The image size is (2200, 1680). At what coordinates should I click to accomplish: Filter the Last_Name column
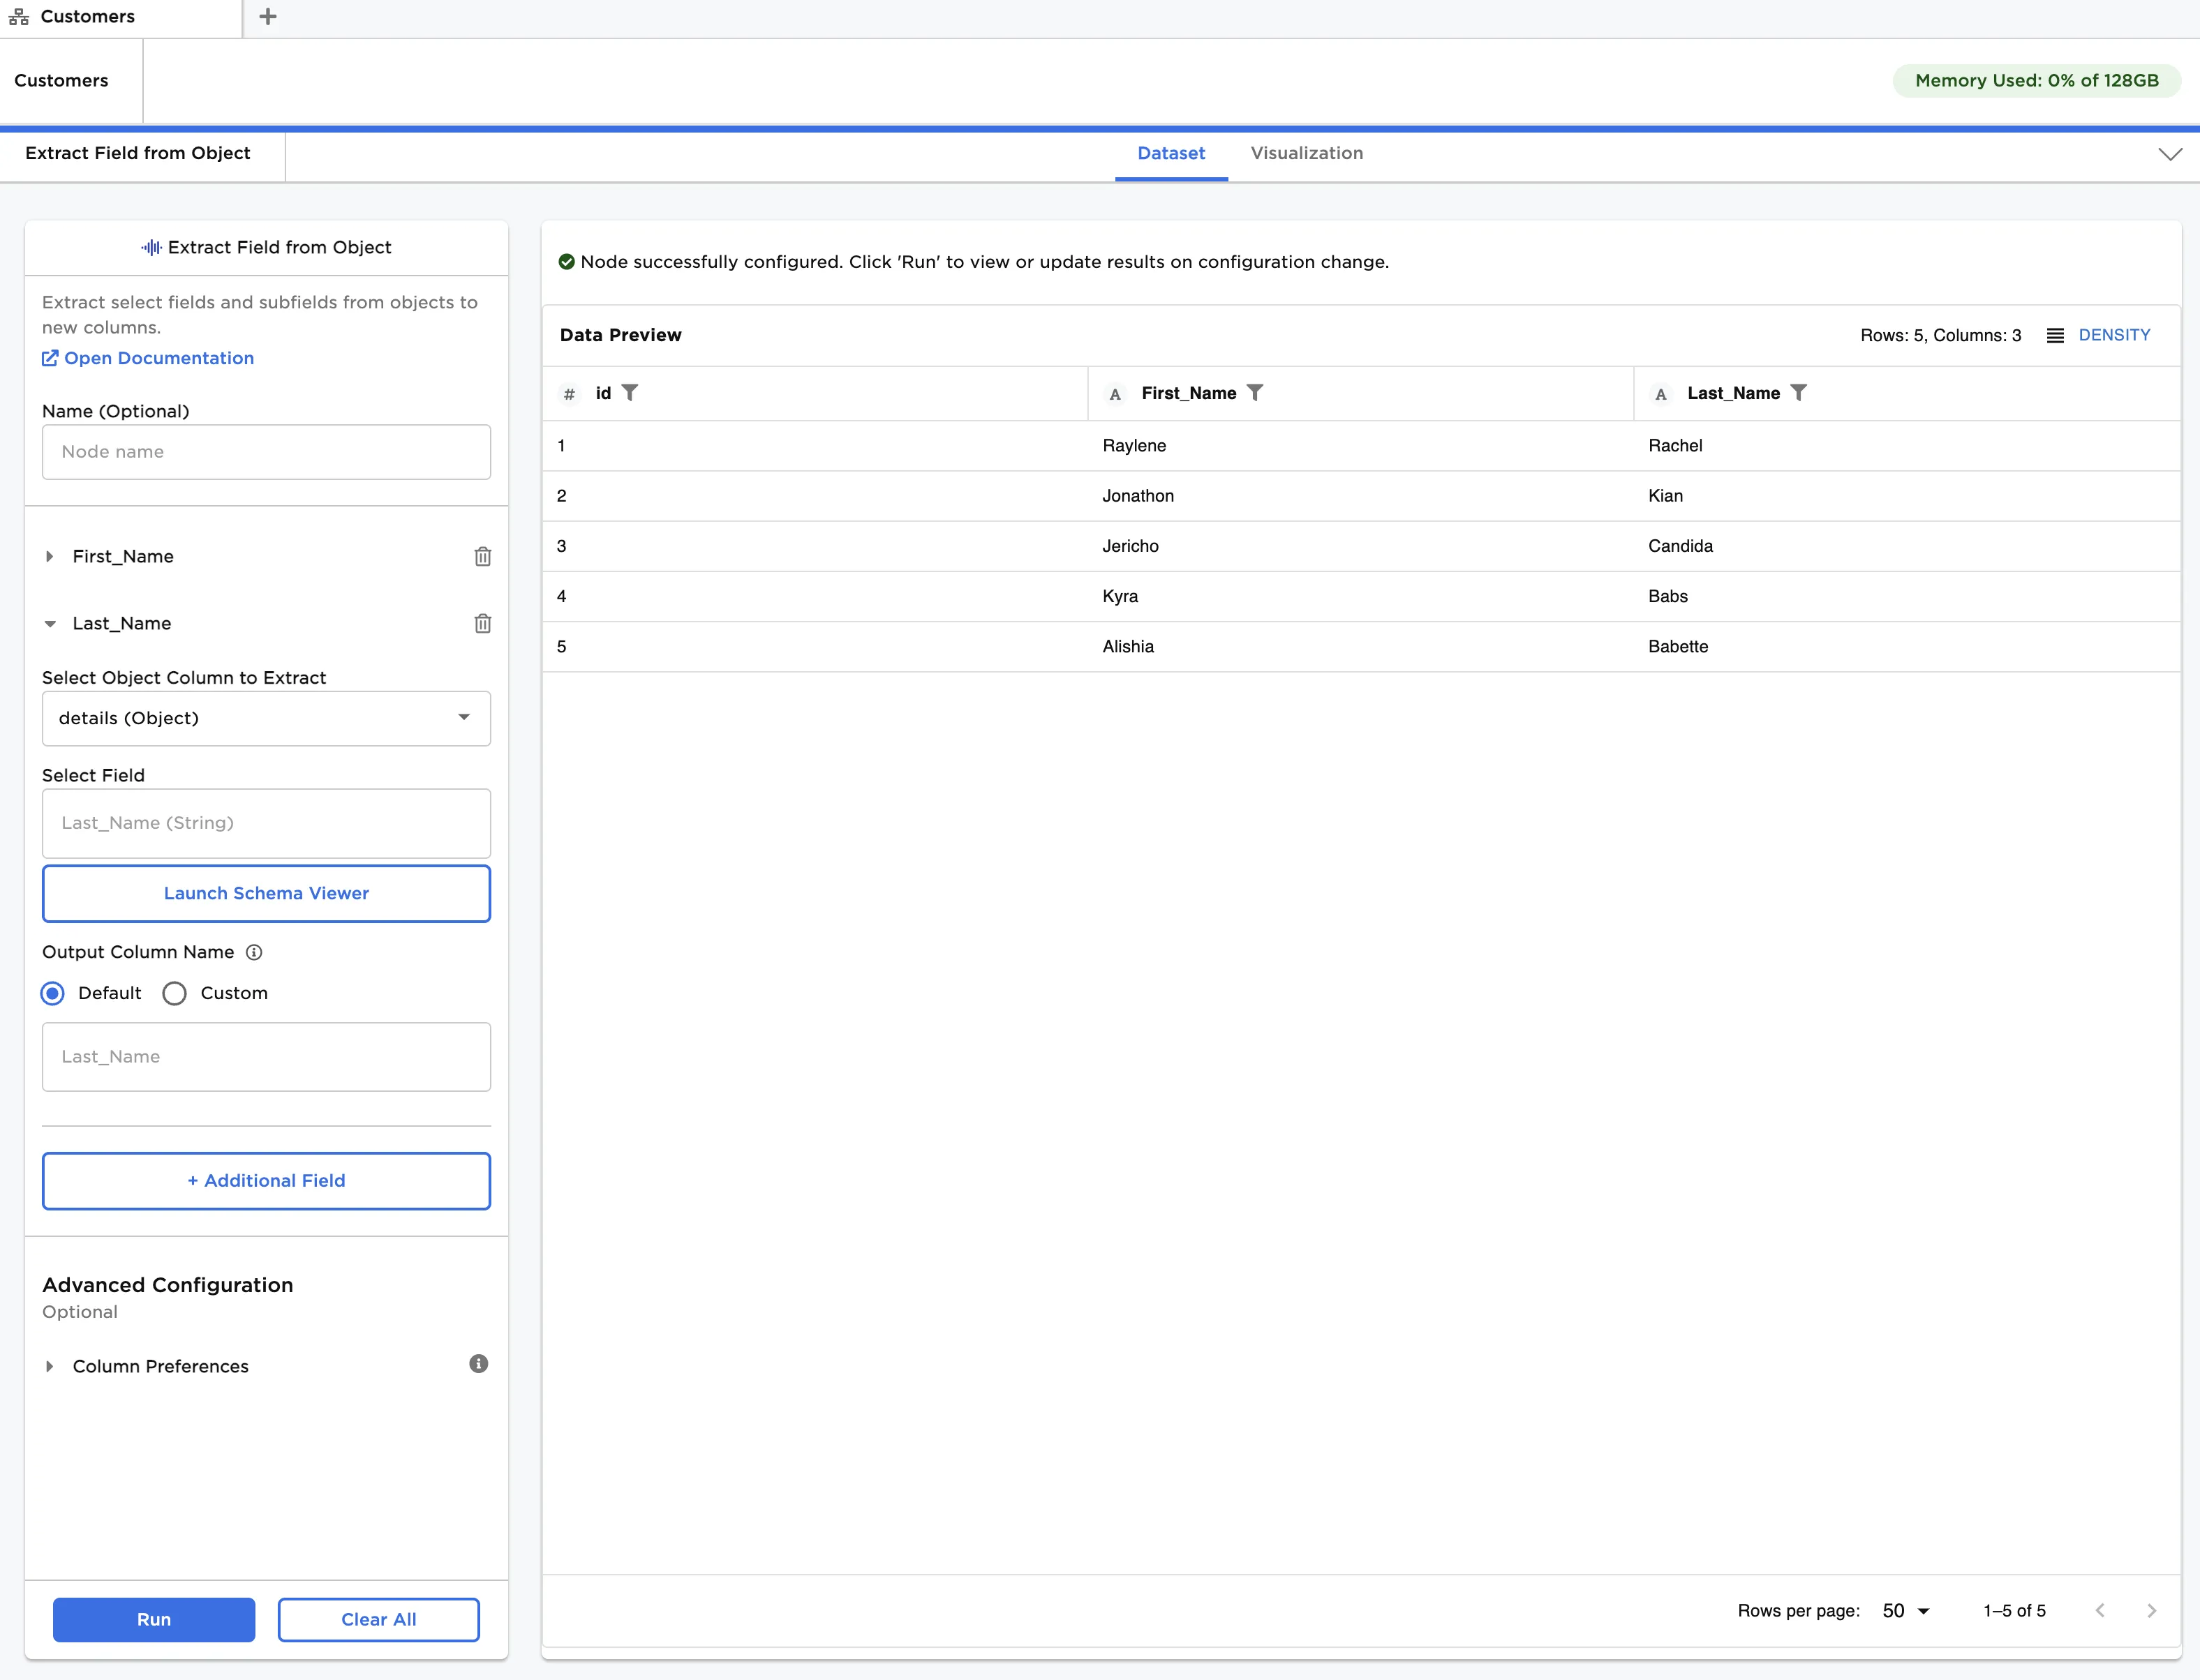[x=1798, y=393]
